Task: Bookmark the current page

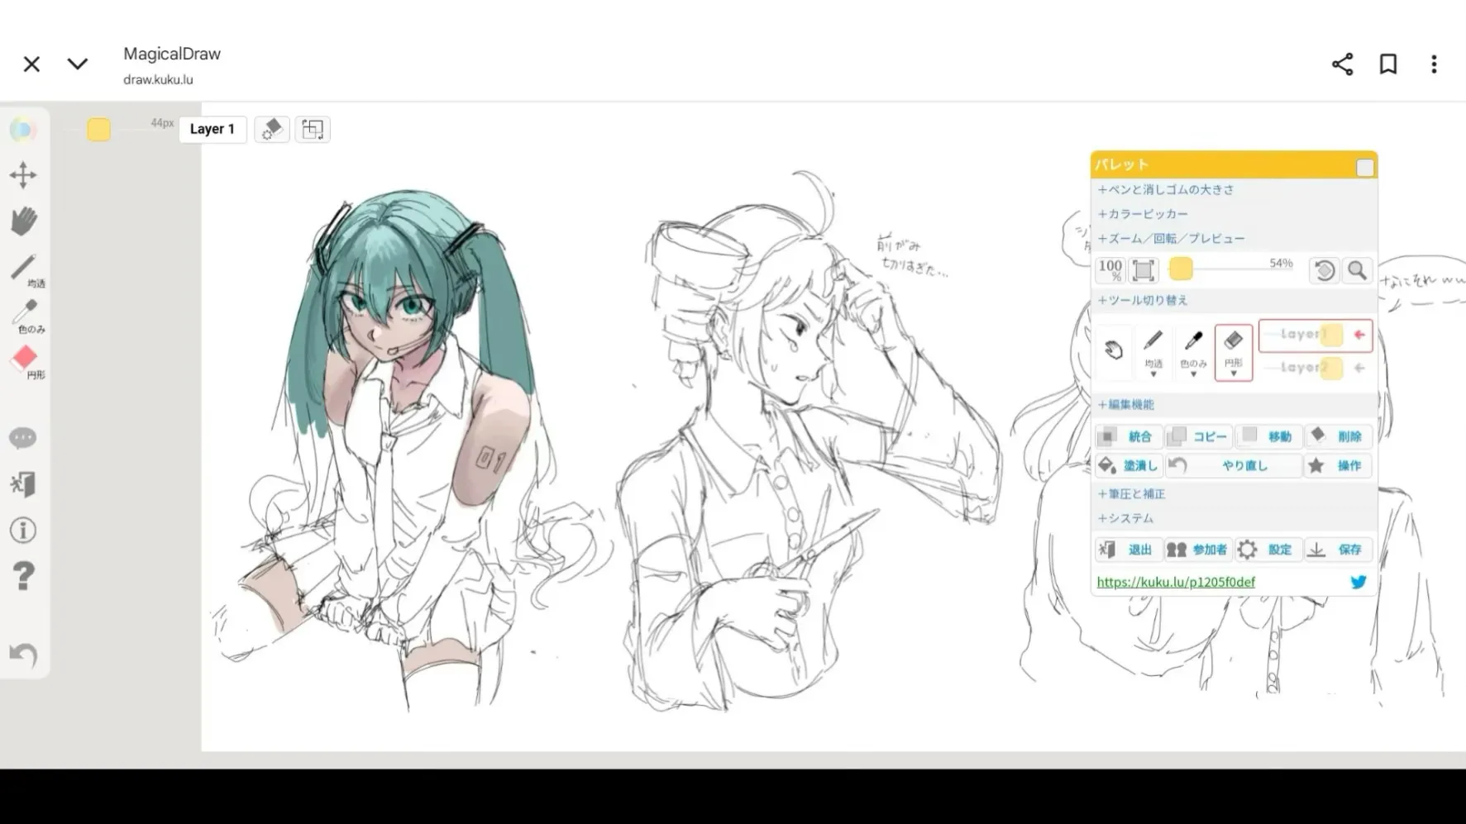Action: tap(1388, 64)
